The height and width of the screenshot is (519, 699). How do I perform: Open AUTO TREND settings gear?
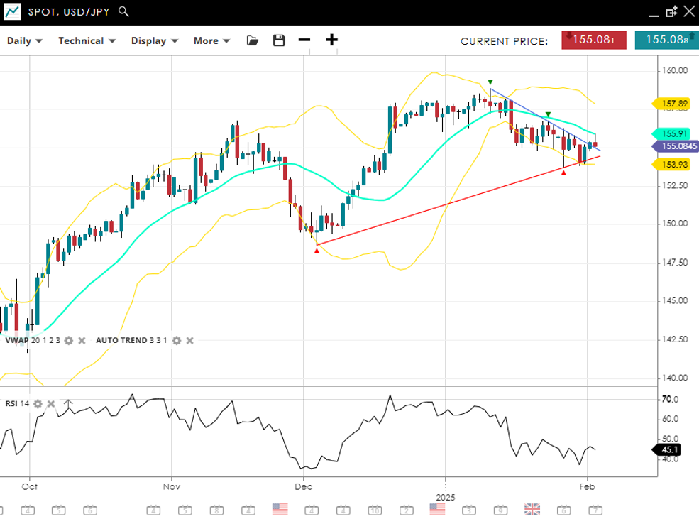point(177,341)
